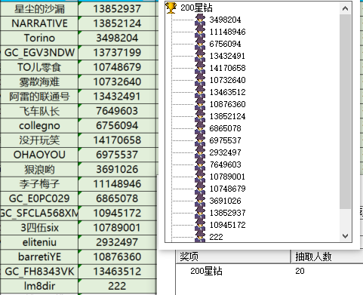Select spreadsheet cell 李子梅子
Screen dimensions: 363x295
click(39, 184)
